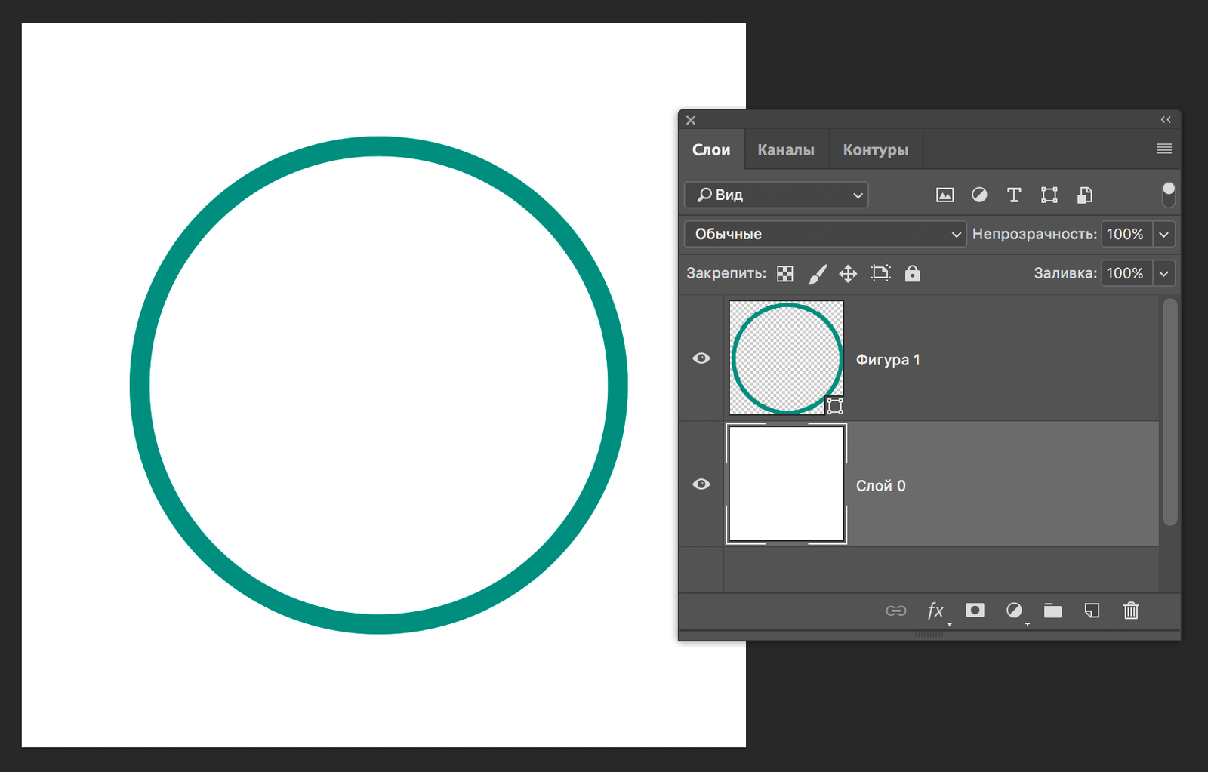This screenshot has height=772, width=1208.
Task: Filter layers by smart object icon
Action: (x=1084, y=195)
